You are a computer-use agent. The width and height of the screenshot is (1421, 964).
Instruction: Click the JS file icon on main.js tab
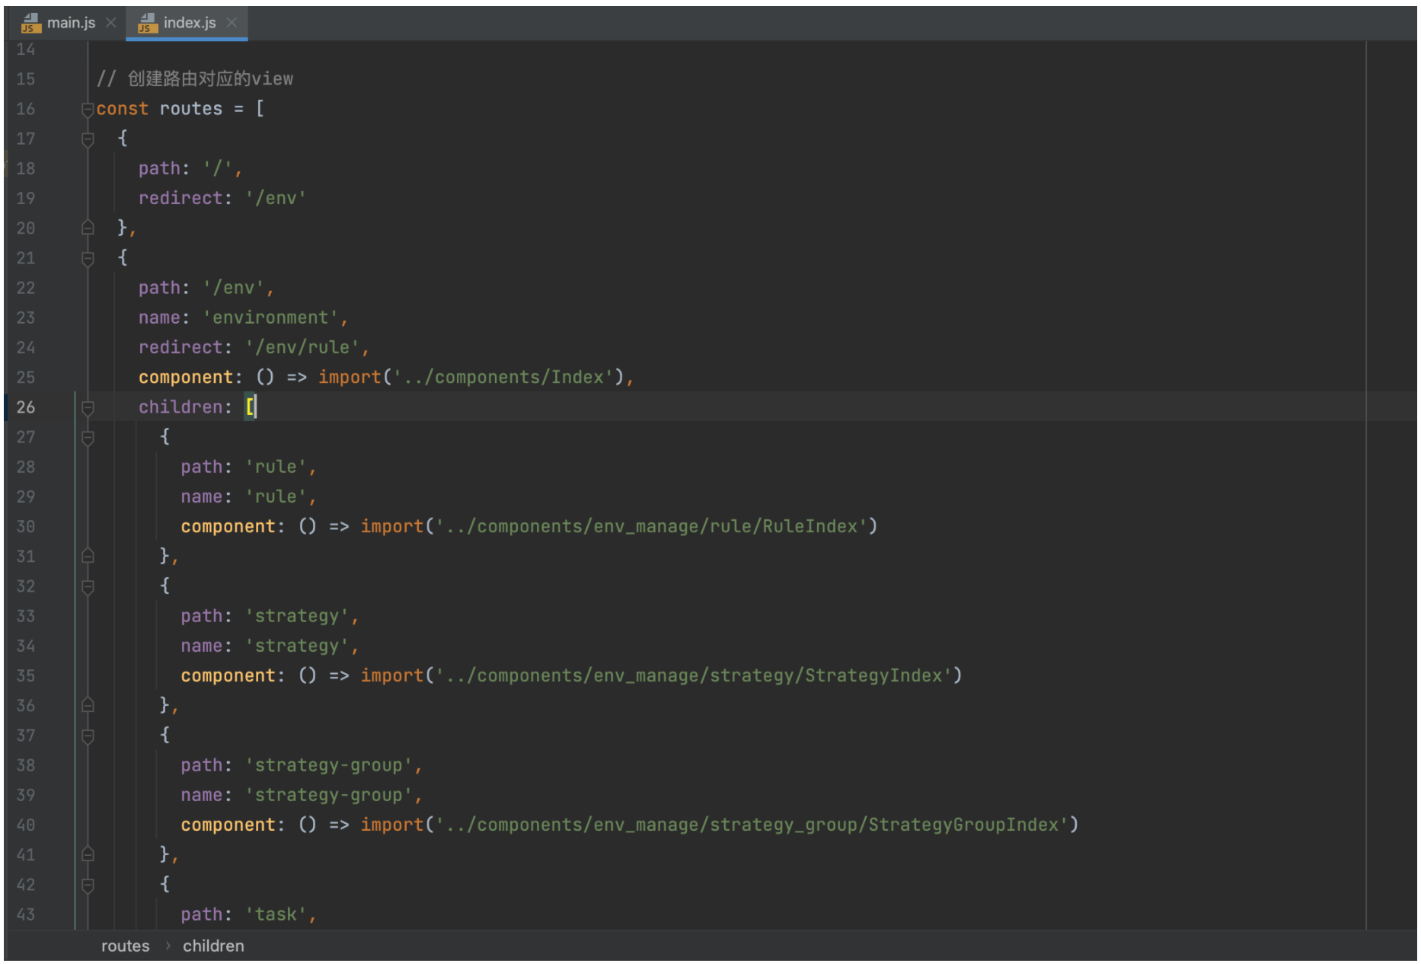(x=30, y=23)
